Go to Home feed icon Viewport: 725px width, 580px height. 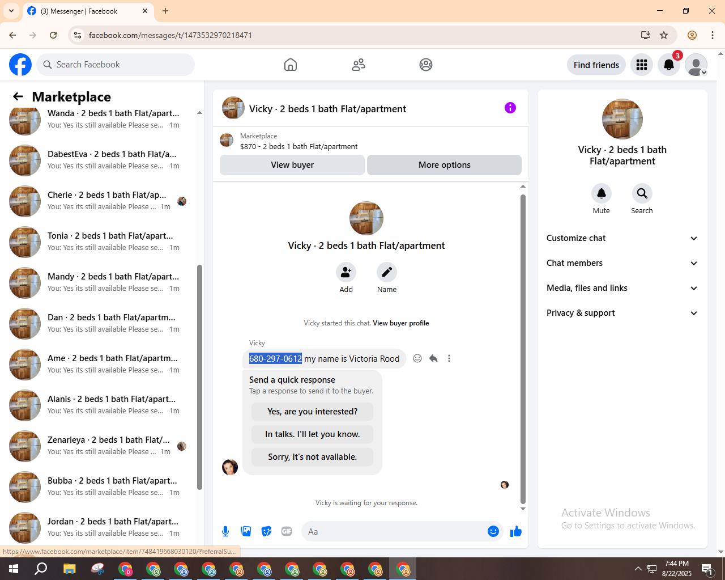point(291,65)
